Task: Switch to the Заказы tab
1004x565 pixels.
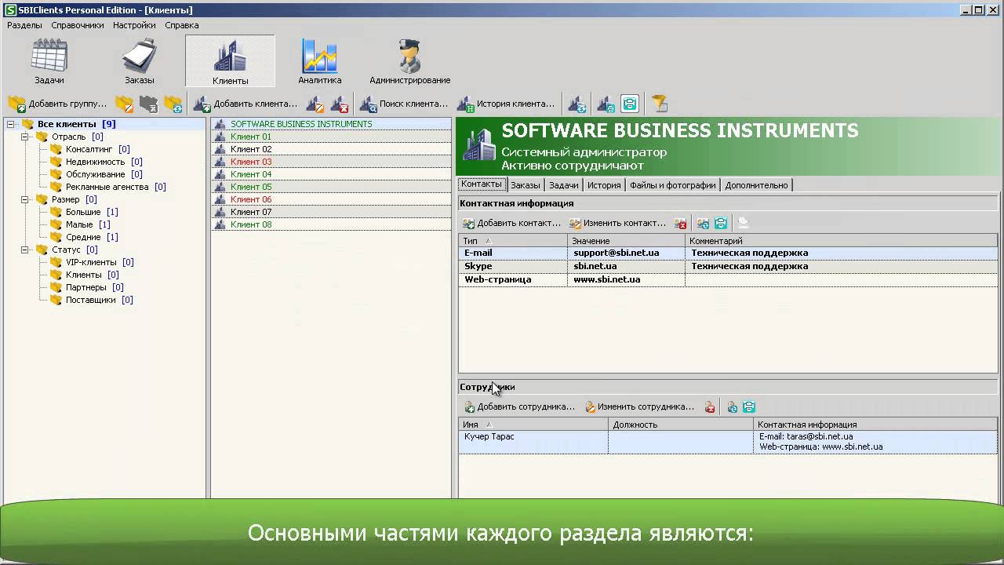Action: [526, 185]
